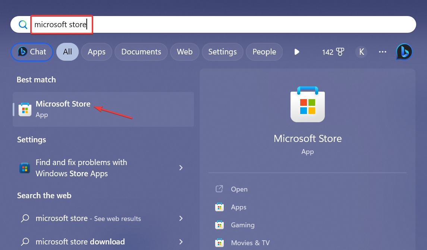Expand the "microsoft store download" chevron

click(x=181, y=241)
